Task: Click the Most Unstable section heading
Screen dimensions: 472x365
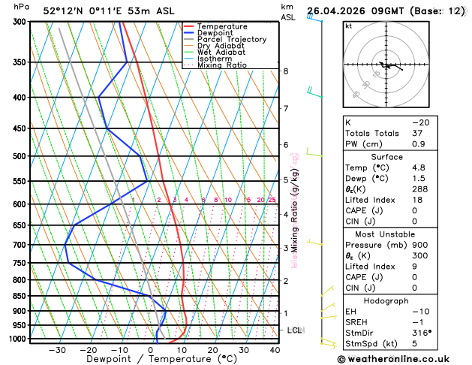Action: click(385, 234)
